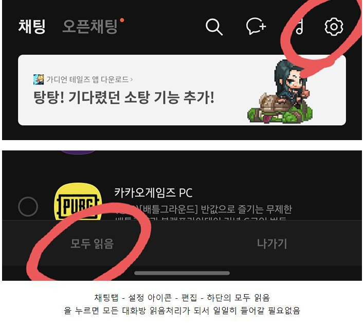363x323 pixels.
Task: Tap the 나가기 button
Action: click(272, 244)
